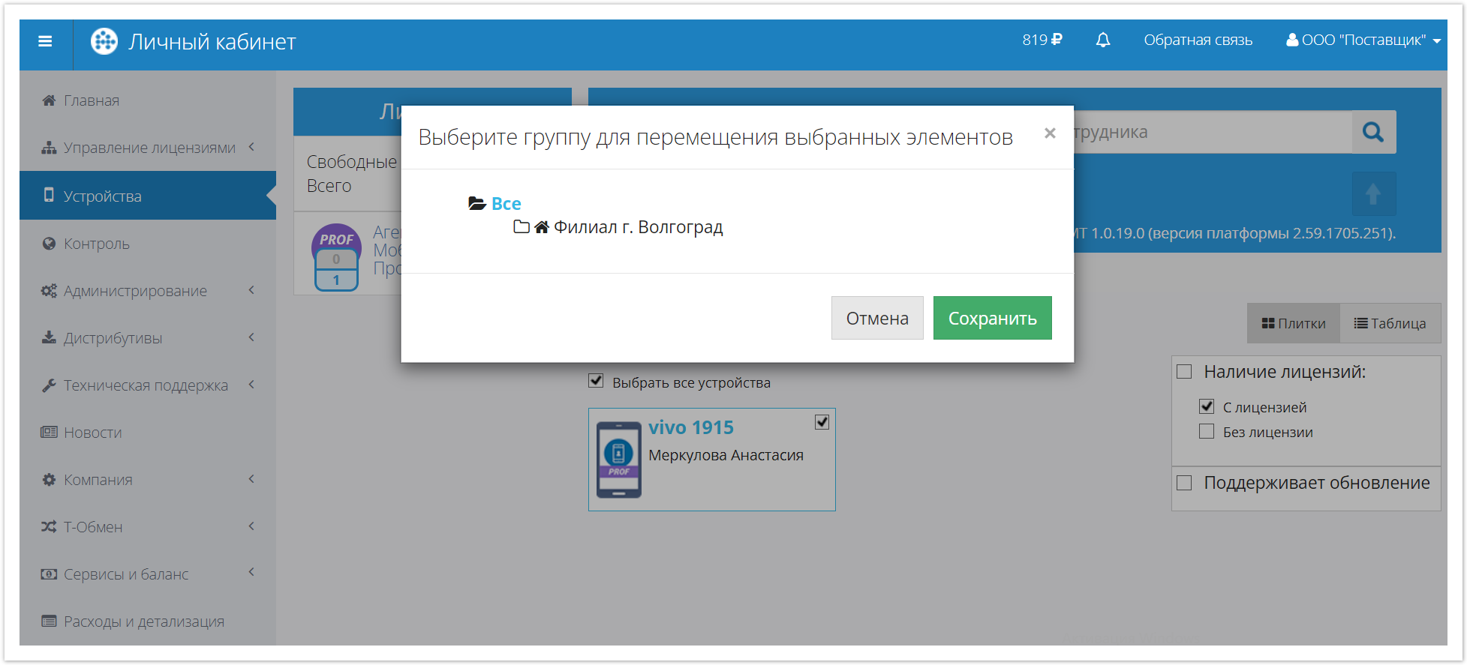Toggle Выбрать все устройства checkbox
The height and width of the screenshot is (665, 1467).
(x=596, y=381)
